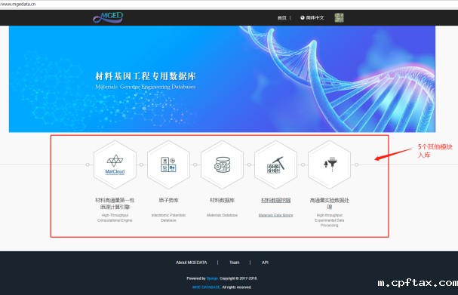Click the 原子势库 module title
Image resolution: width=458 pixels, height=295 pixels.
[x=168, y=201]
